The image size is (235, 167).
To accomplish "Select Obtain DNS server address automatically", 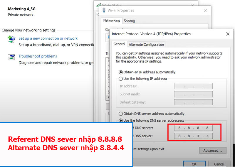I will coord(121,114).
